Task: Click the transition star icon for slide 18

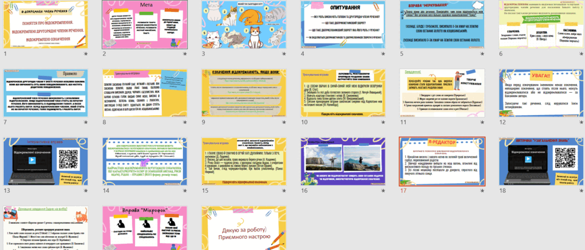Action: pyautogui.click(x=582, y=191)
